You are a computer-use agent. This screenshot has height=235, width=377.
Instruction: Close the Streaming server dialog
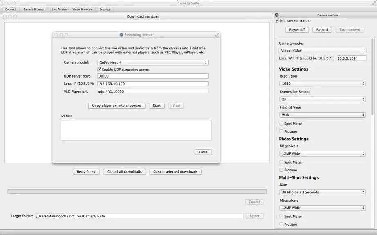tap(203, 152)
